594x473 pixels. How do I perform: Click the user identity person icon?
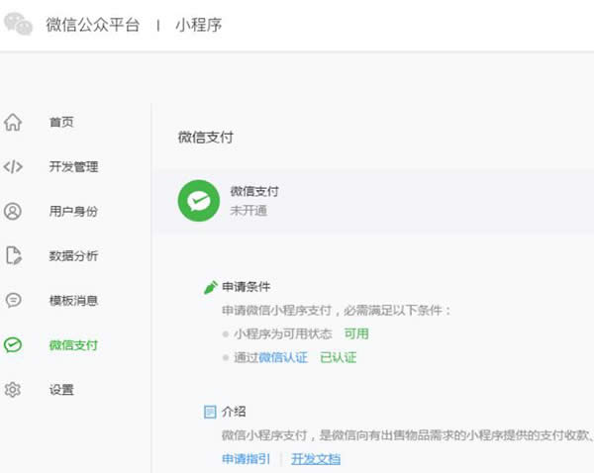point(13,211)
